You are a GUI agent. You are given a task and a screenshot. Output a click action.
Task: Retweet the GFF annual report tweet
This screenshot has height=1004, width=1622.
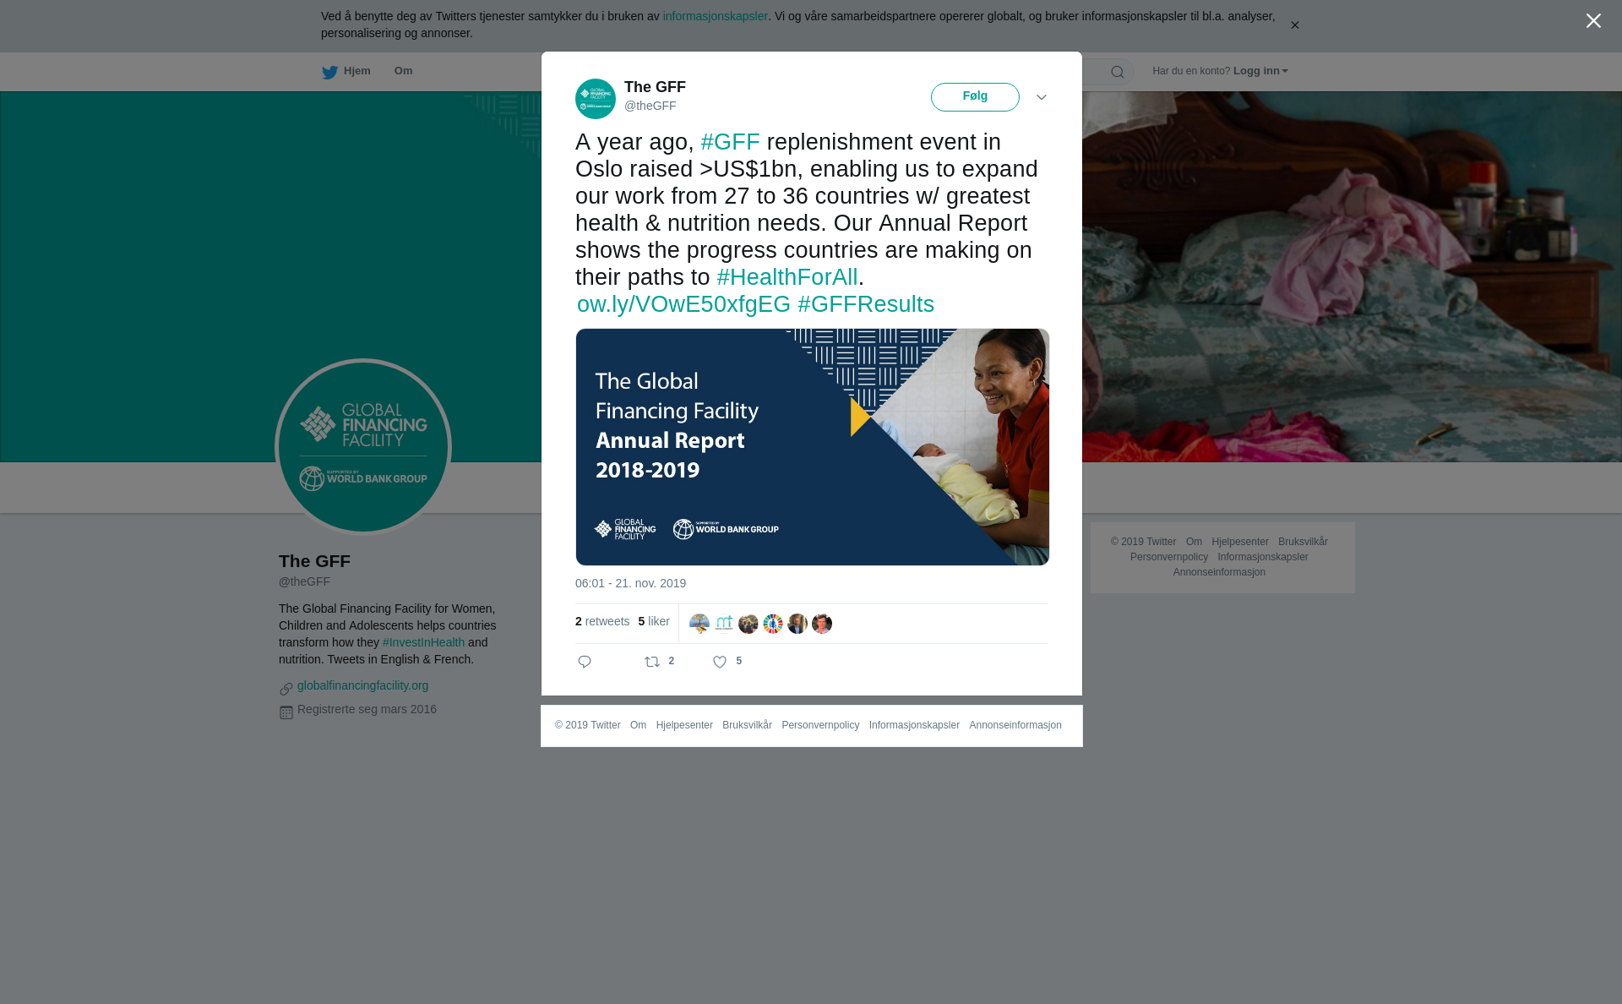(x=652, y=662)
